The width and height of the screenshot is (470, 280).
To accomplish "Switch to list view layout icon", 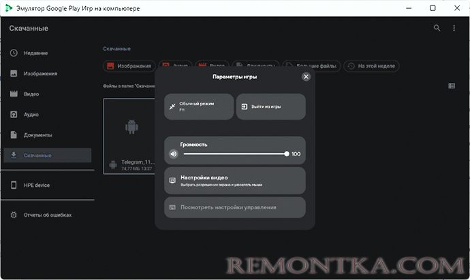I will (452, 86).
